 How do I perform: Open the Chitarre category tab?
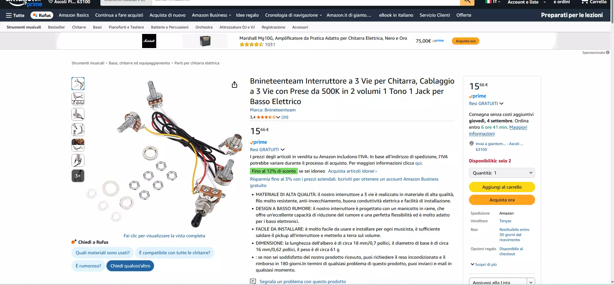79,27
